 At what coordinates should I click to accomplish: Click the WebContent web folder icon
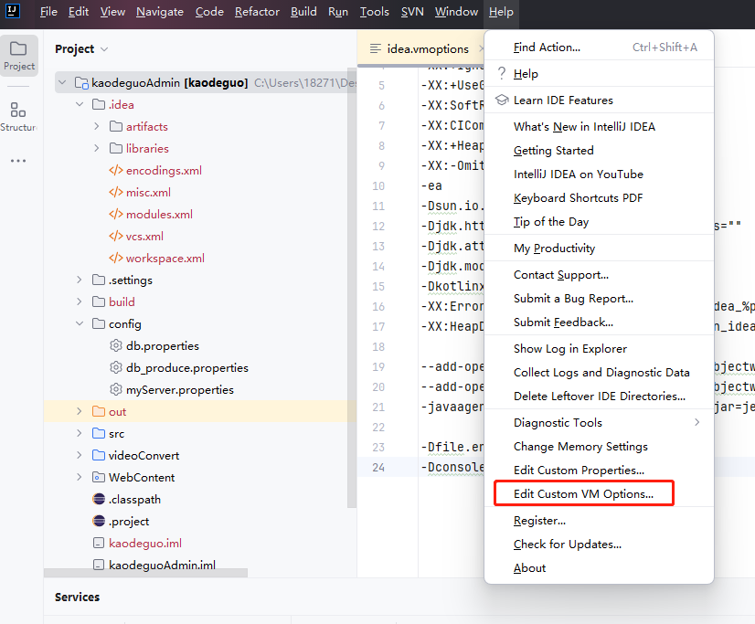[x=99, y=478]
